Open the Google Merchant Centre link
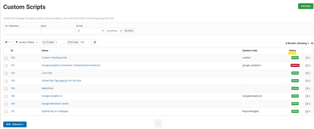 (x=55, y=104)
